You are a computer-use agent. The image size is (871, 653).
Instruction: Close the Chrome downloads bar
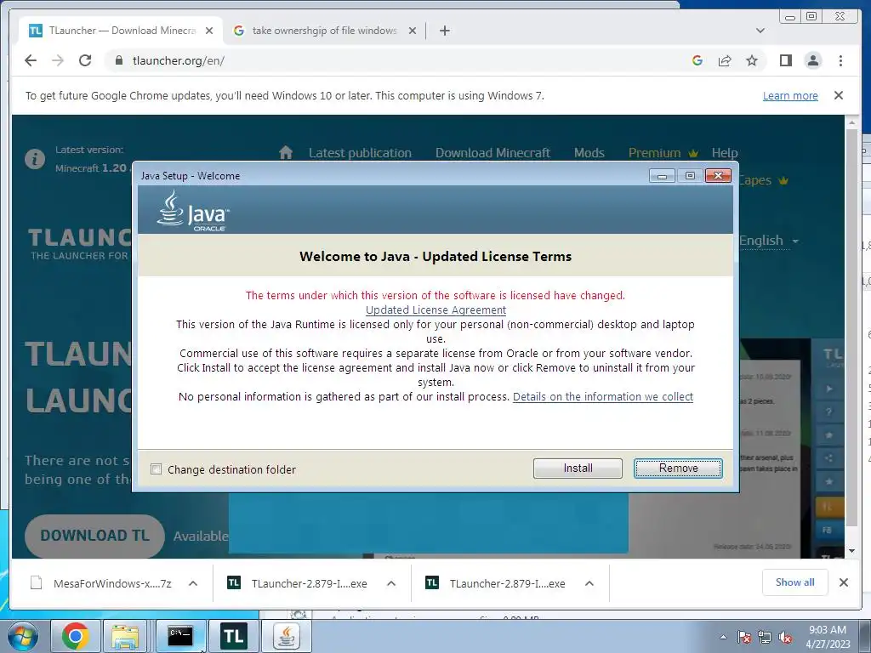tap(843, 582)
